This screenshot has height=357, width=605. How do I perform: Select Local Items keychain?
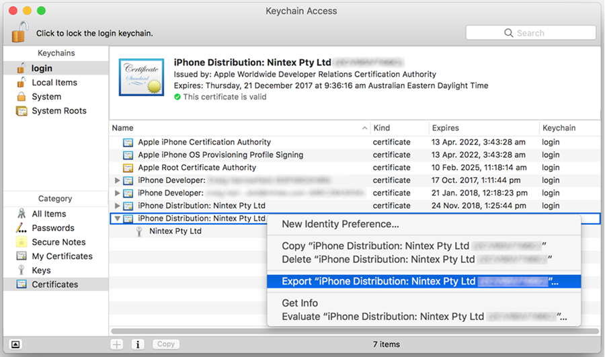[x=56, y=83]
